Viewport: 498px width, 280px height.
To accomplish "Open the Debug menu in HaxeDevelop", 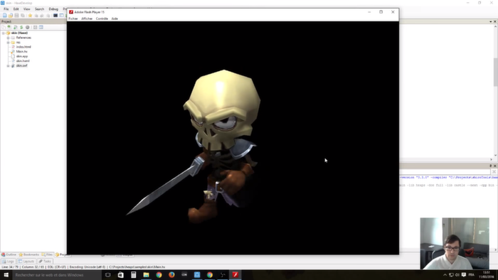I will click(53, 9).
